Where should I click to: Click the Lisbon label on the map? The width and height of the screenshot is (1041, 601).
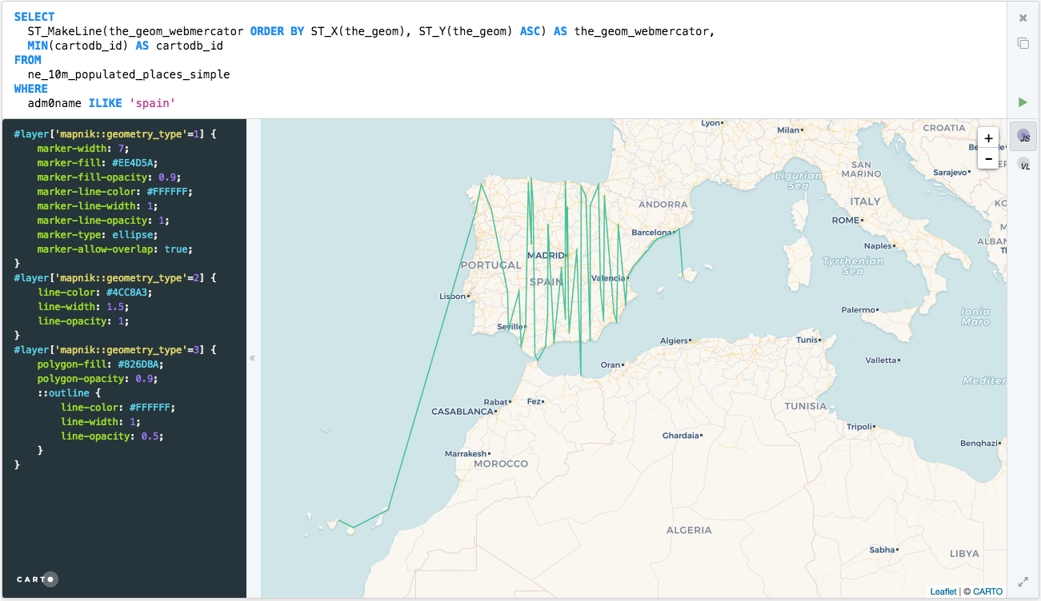pos(452,297)
